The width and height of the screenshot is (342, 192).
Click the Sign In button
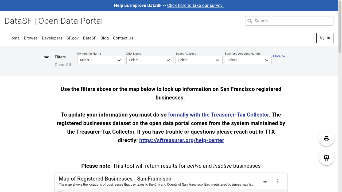[325, 38]
